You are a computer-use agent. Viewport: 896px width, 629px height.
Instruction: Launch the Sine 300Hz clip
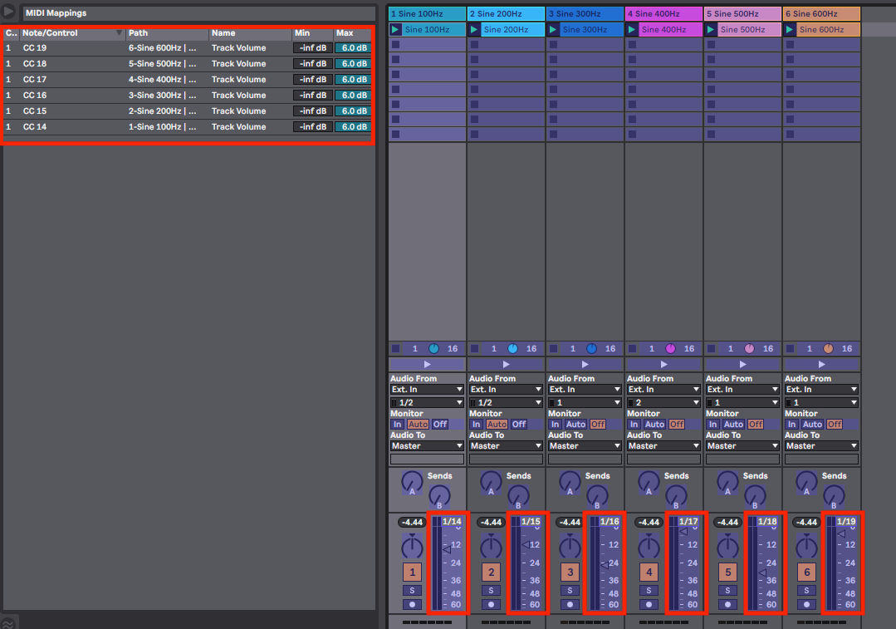click(x=553, y=29)
